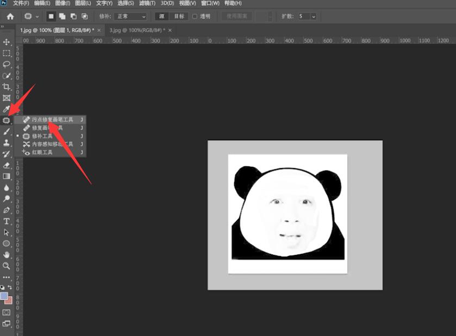Click the 使用图案 button

237,16
